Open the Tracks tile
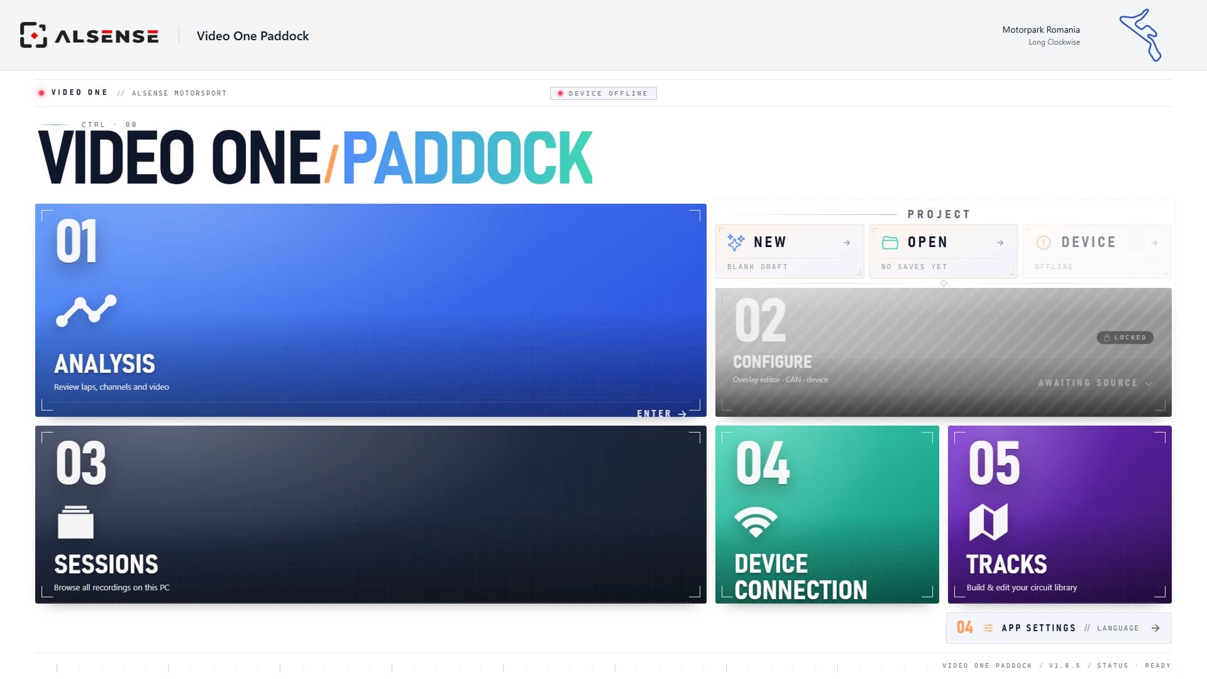 point(1060,514)
